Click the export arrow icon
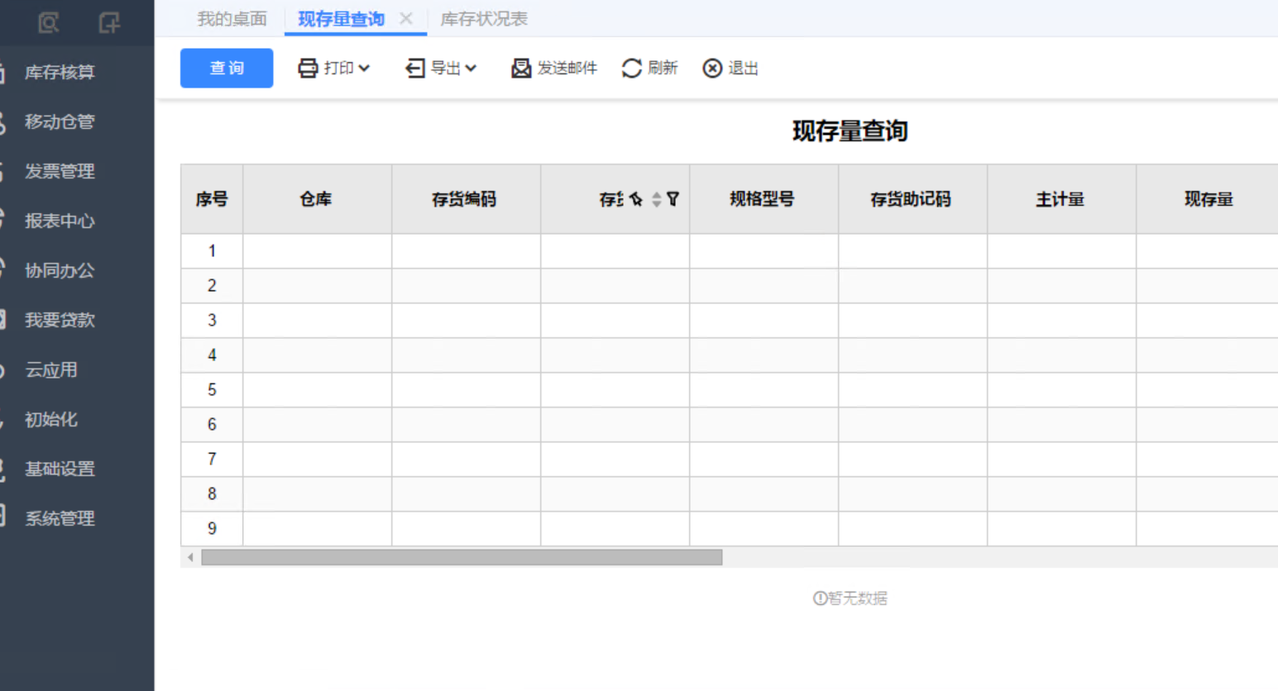1278x691 pixels. point(415,68)
